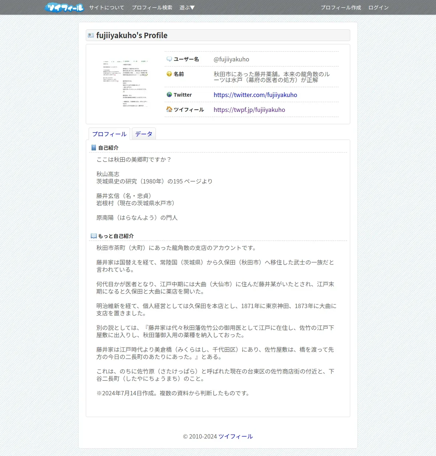The width and height of the screenshot is (436, 456).
Task: Switch to the データ tab
Action: (x=144, y=134)
